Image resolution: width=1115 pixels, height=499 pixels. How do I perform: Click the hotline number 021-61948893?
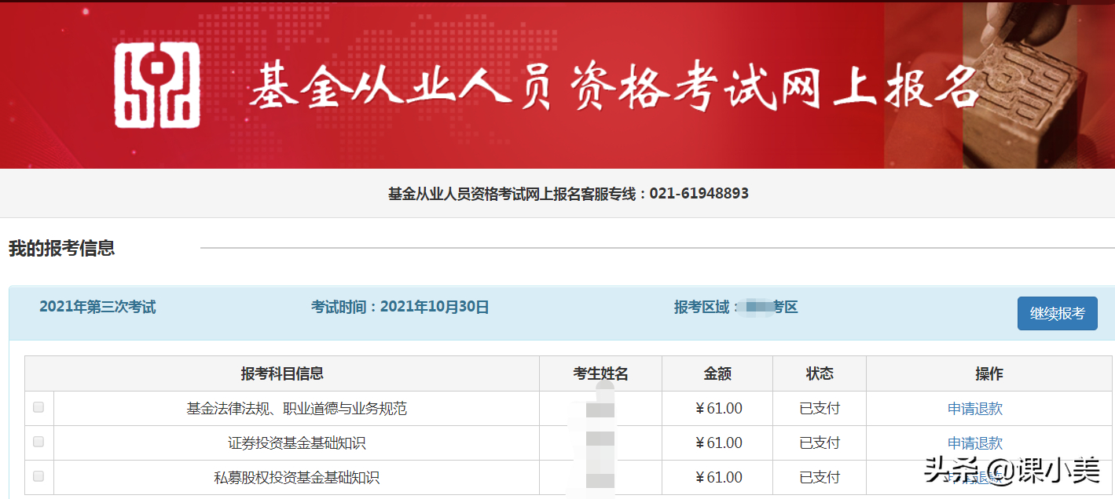click(x=699, y=193)
